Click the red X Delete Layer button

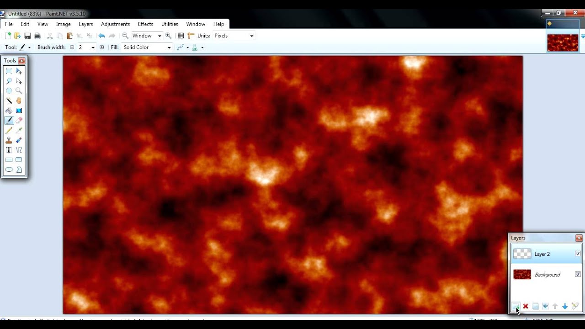tap(526, 306)
